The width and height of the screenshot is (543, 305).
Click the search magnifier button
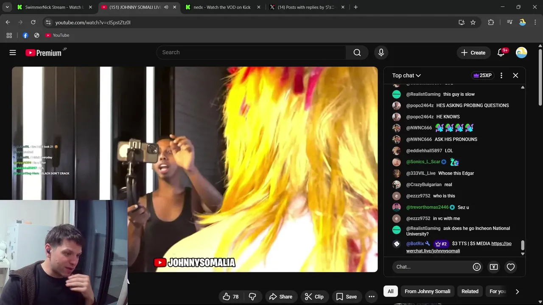pyautogui.click(x=357, y=53)
